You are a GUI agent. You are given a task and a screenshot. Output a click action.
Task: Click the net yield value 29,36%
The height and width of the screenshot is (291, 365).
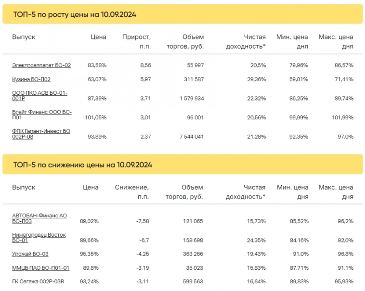click(x=255, y=79)
